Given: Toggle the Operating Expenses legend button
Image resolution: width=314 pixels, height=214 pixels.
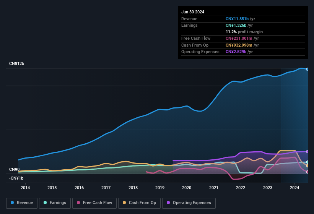Looking at the screenshot, I should (x=189, y=203).
